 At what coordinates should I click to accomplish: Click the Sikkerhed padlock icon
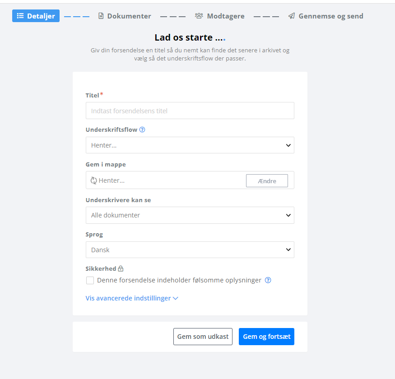121,269
